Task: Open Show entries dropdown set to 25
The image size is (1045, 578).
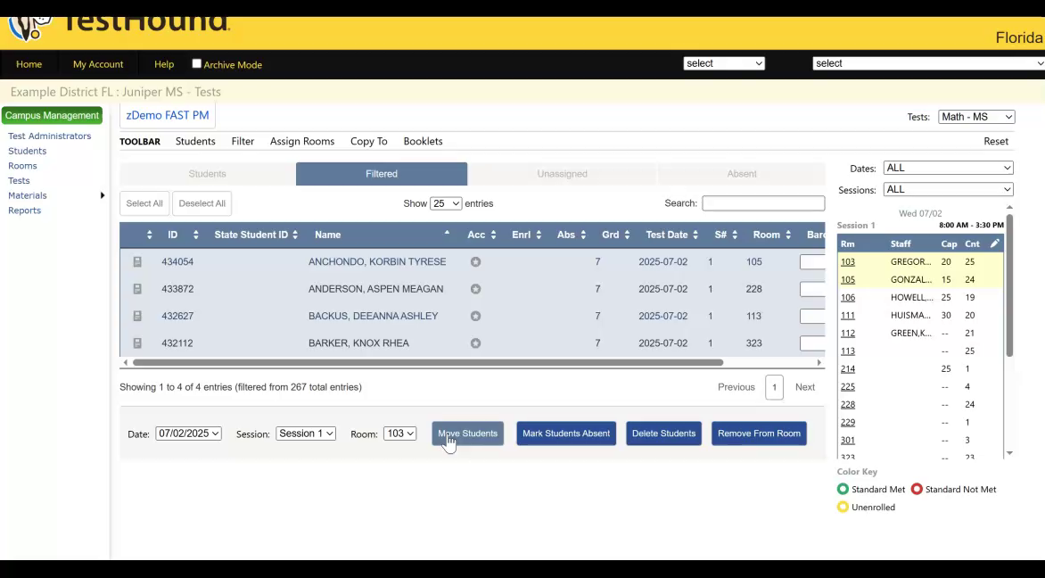Action: click(446, 203)
